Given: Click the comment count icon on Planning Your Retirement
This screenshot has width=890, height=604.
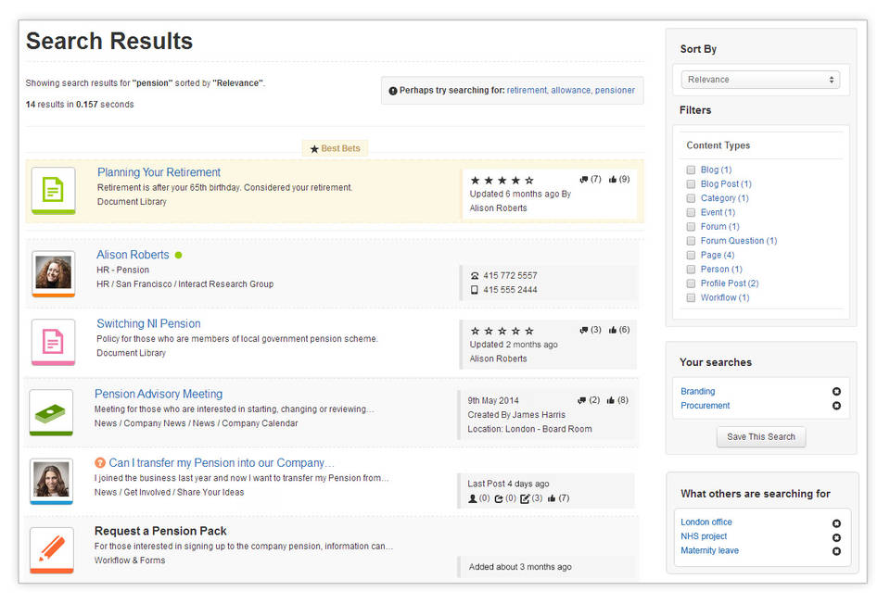Looking at the screenshot, I should coord(586,179).
